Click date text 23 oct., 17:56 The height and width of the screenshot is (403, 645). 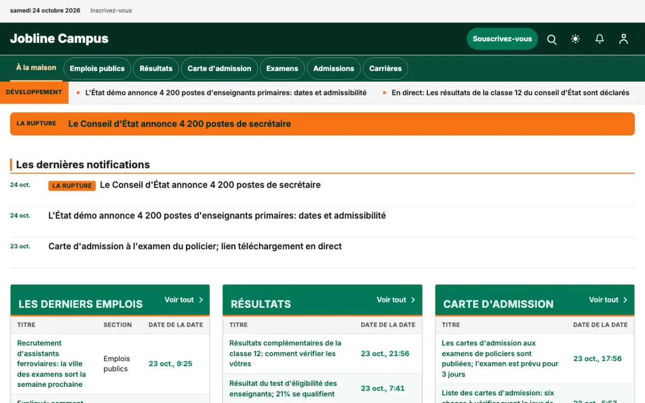(597, 358)
